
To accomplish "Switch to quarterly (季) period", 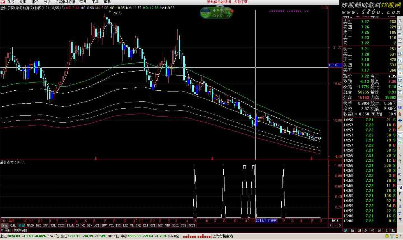I will coord(400,213).
